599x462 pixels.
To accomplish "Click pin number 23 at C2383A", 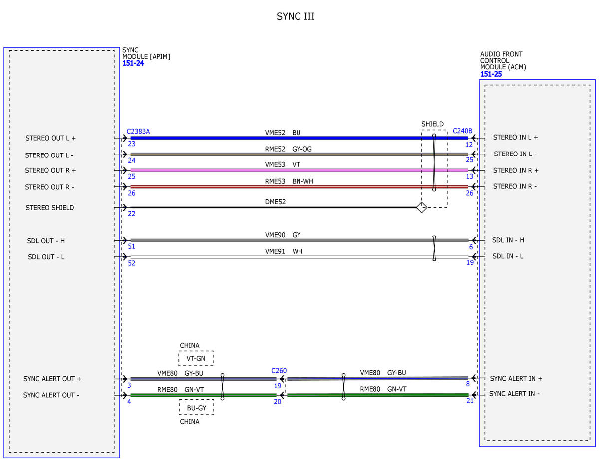I will (x=132, y=144).
